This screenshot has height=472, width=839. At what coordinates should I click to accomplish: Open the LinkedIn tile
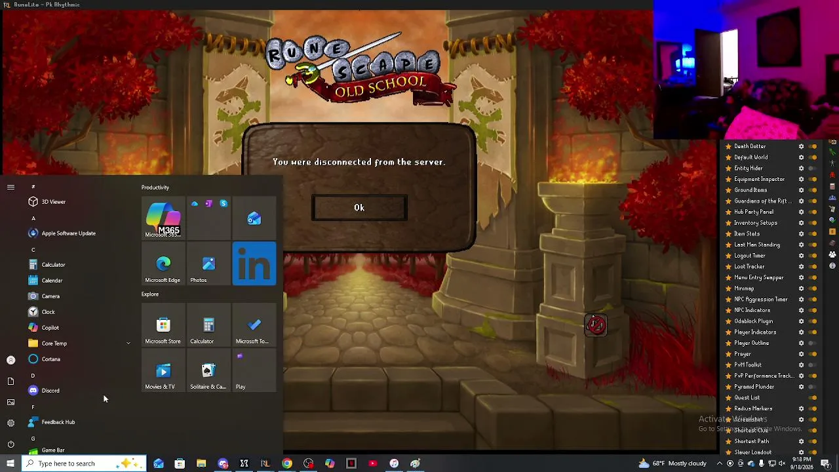(x=254, y=264)
